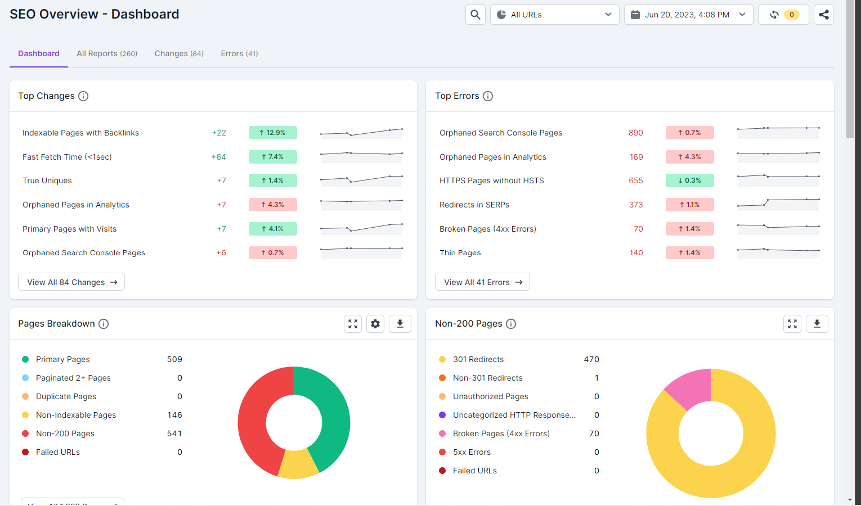Open the Errors tab
This screenshot has height=506, width=861.
239,53
